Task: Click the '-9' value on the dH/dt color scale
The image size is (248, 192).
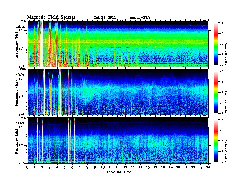Action: (222, 65)
